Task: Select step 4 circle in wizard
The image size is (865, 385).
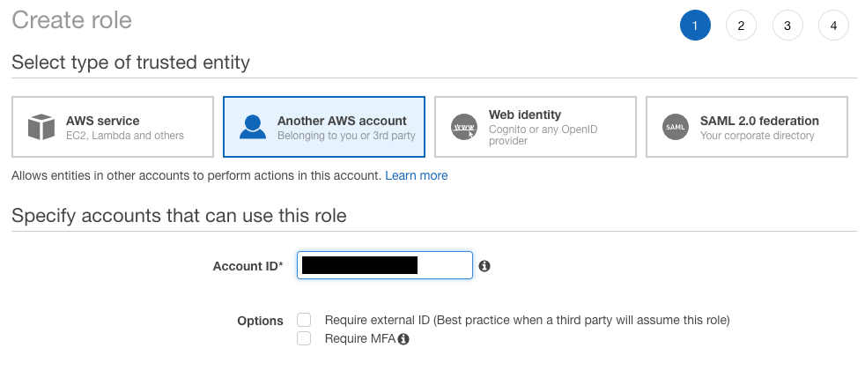Action: 833,26
